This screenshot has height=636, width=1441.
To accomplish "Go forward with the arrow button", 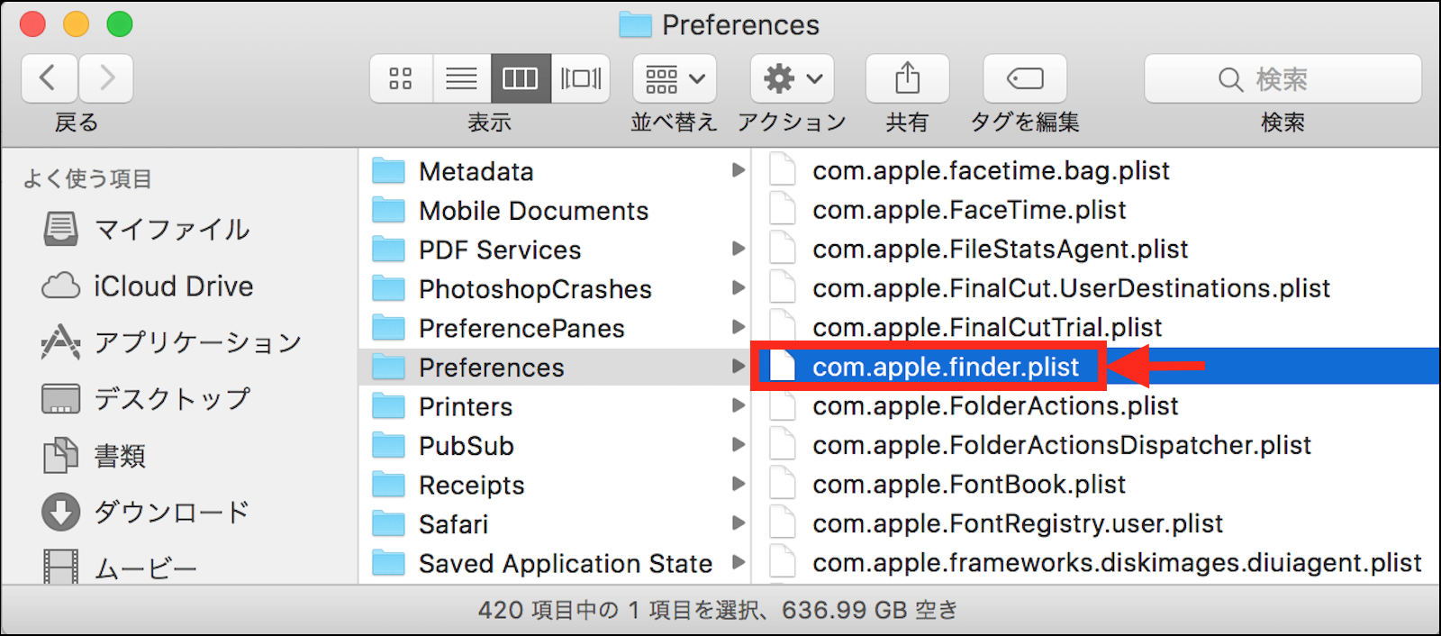I will [107, 78].
